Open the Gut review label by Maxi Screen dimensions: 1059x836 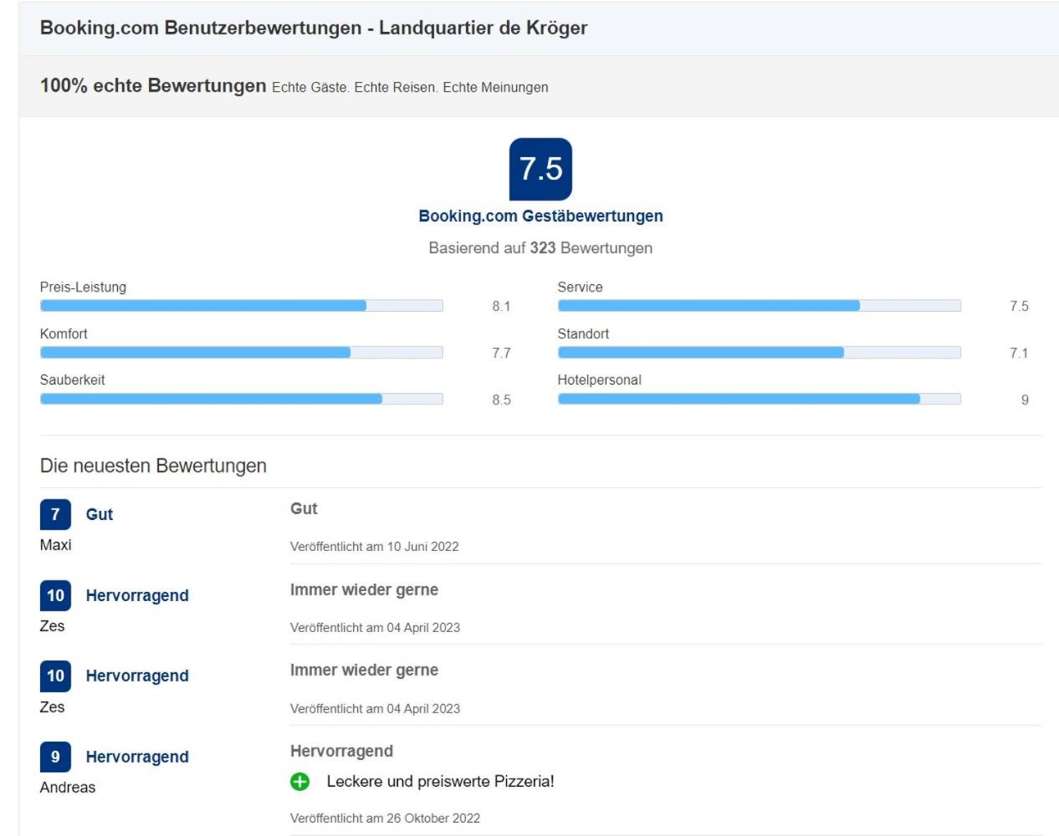(99, 514)
